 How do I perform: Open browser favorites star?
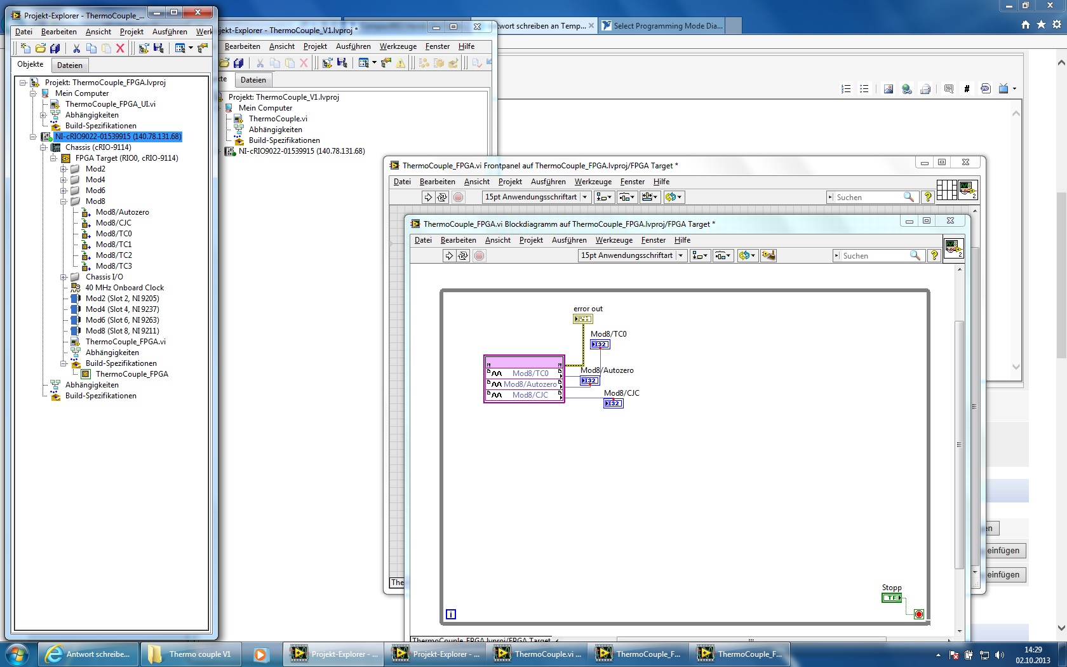(x=1041, y=25)
